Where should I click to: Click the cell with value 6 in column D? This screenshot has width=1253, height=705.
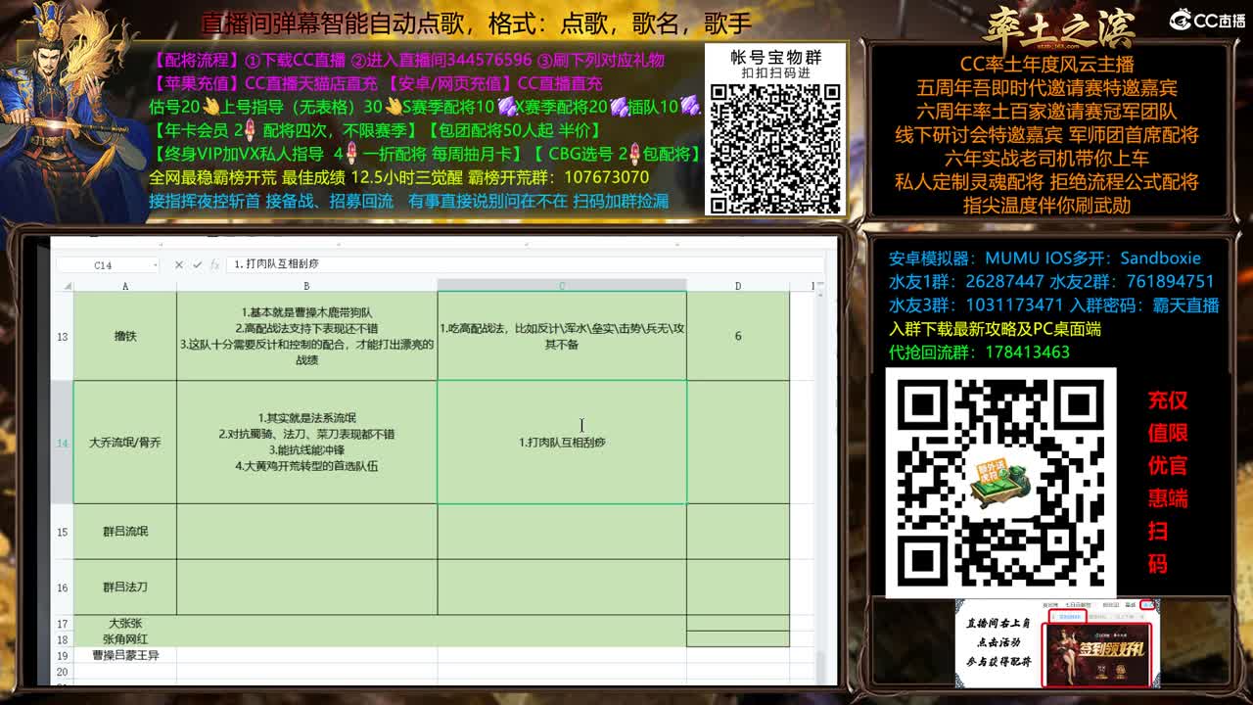[738, 336]
